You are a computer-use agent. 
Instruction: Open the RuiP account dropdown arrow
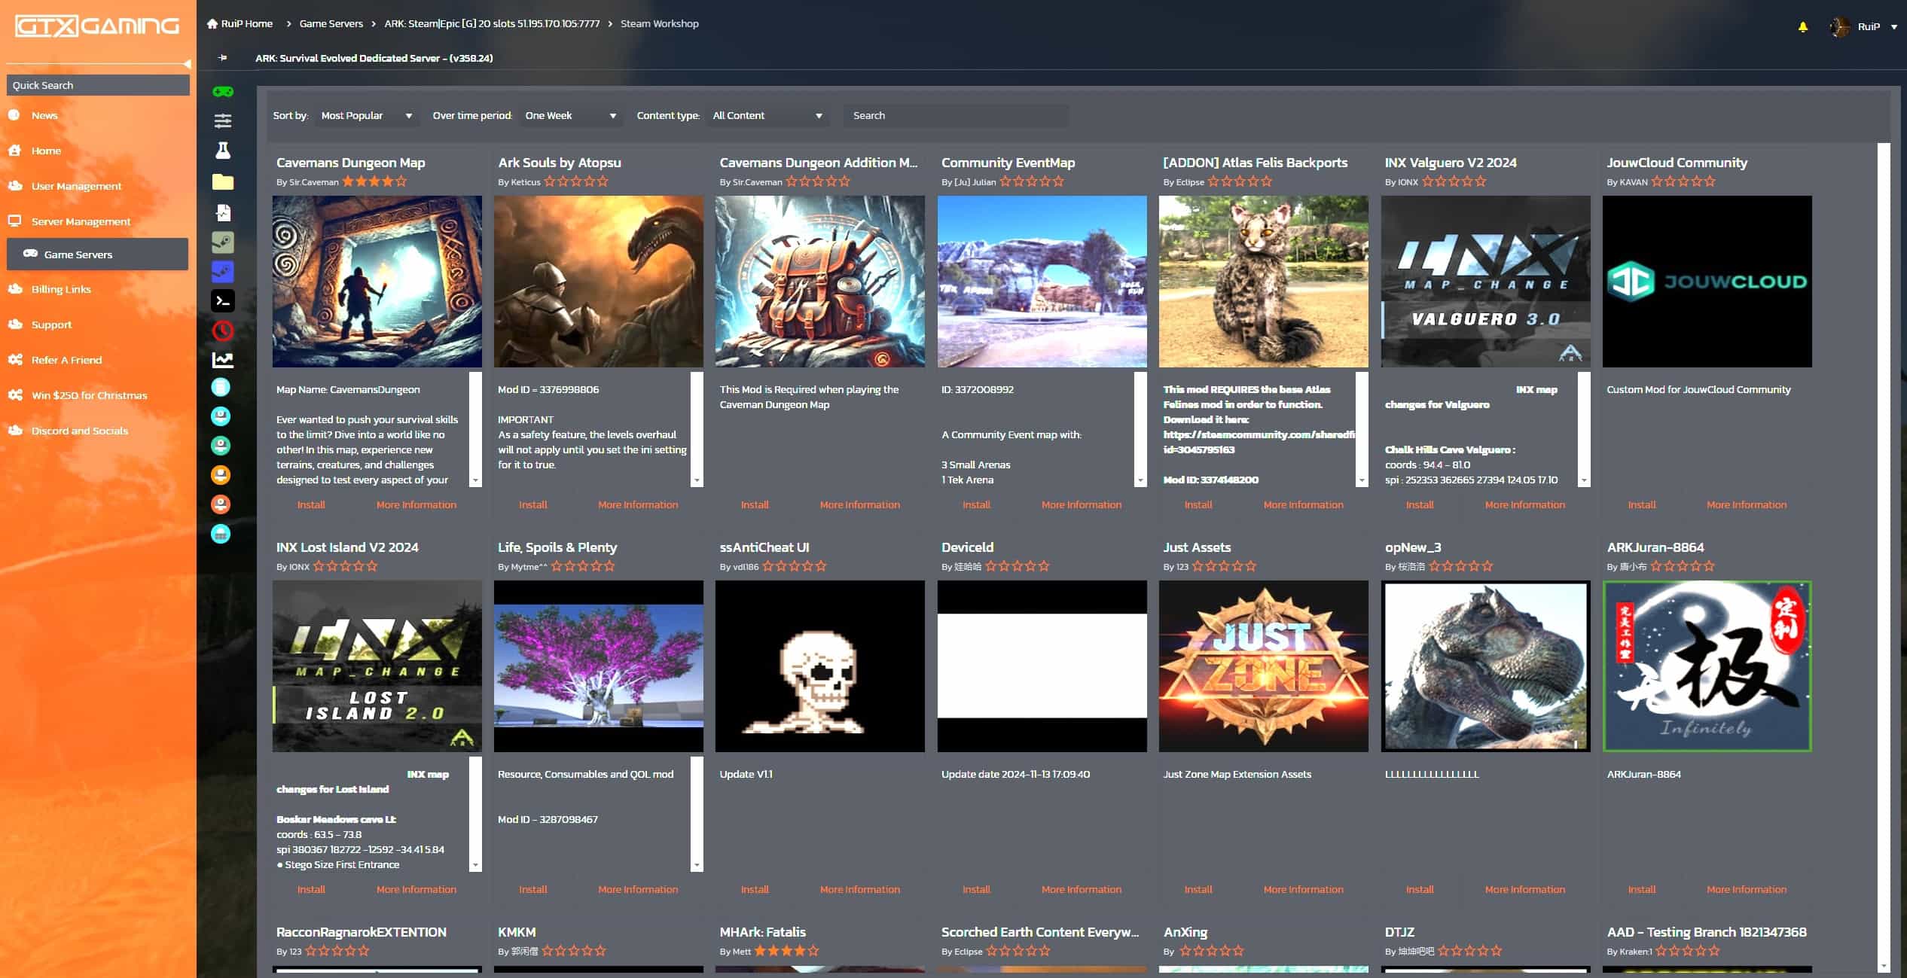tap(1894, 27)
